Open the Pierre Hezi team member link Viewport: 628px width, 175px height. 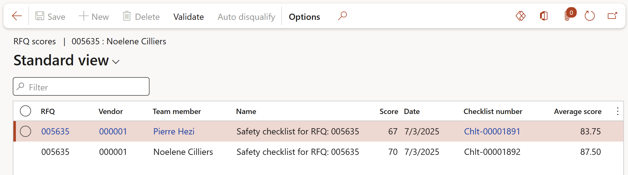pyautogui.click(x=174, y=131)
